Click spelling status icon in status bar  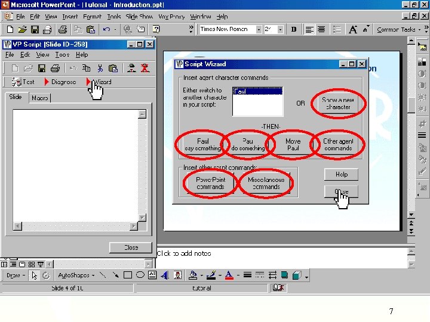(278, 288)
